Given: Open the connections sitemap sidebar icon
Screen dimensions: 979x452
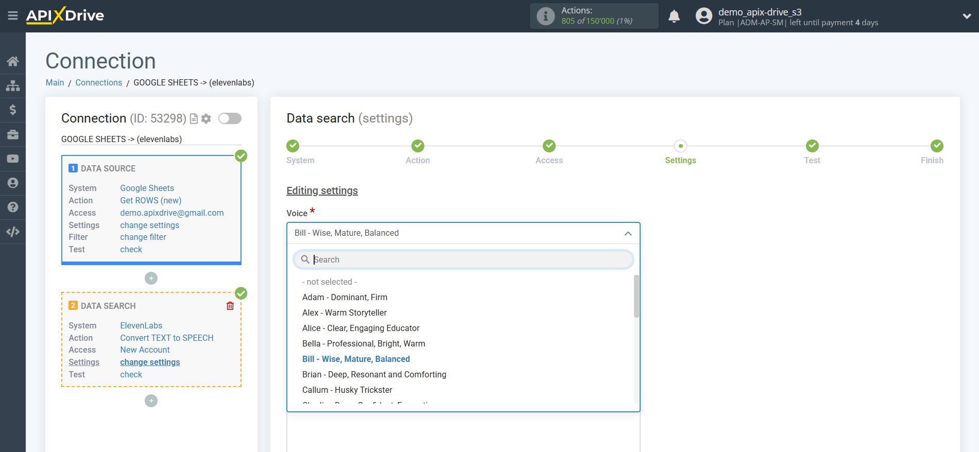Looking at the screenshot, I should 13,85.
